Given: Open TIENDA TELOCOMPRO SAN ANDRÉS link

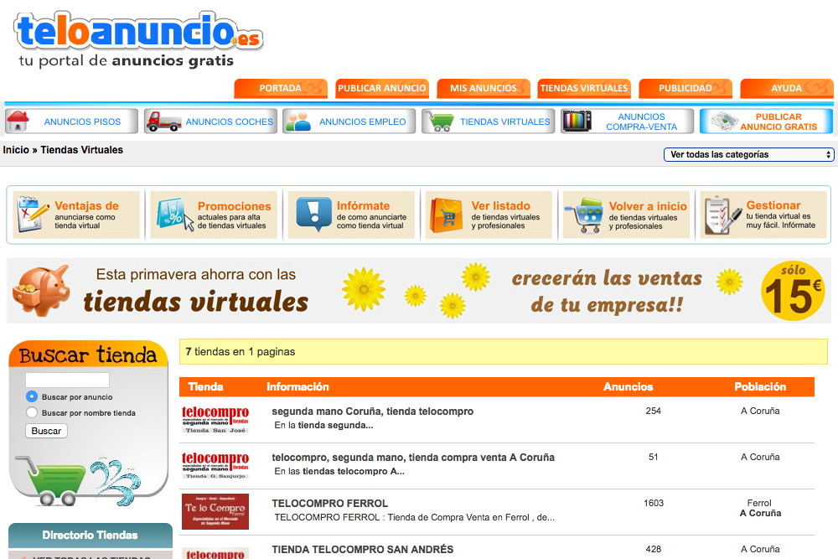Looking at the screenshot, I should tap(362, 550).
